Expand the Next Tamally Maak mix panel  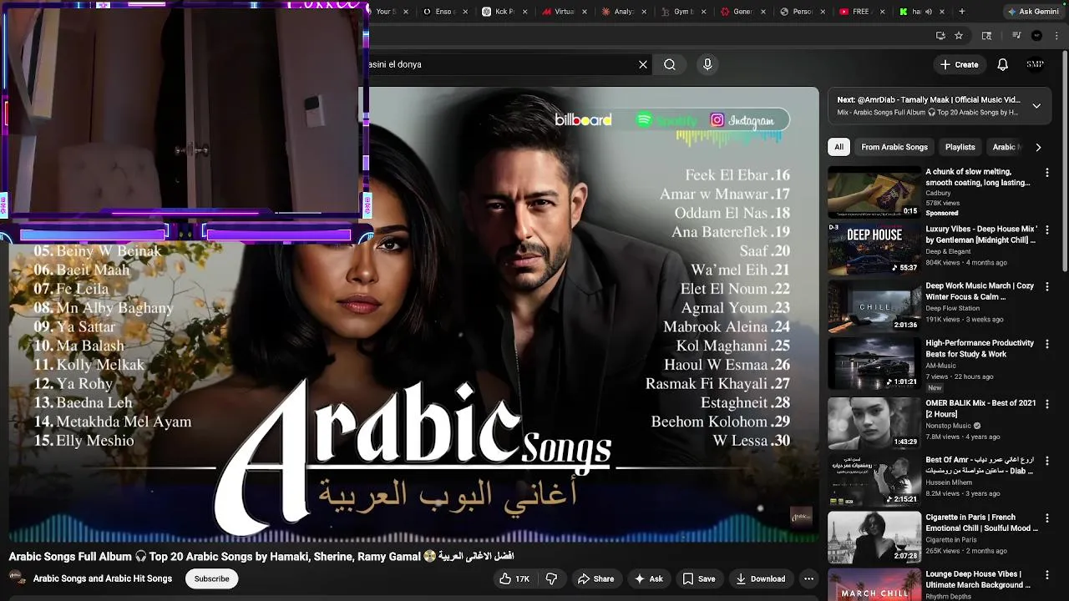coord(1036,106)
